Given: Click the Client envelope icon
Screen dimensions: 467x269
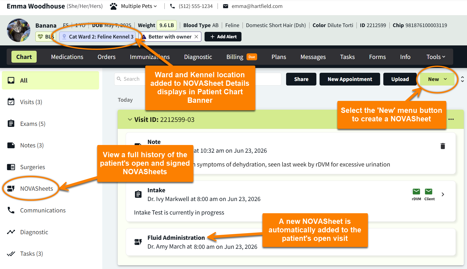Looking at the screenshot, I should coord(428,191).
